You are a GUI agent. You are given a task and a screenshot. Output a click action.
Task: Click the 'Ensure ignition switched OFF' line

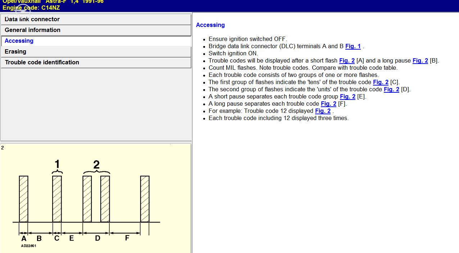coord(248,39)
